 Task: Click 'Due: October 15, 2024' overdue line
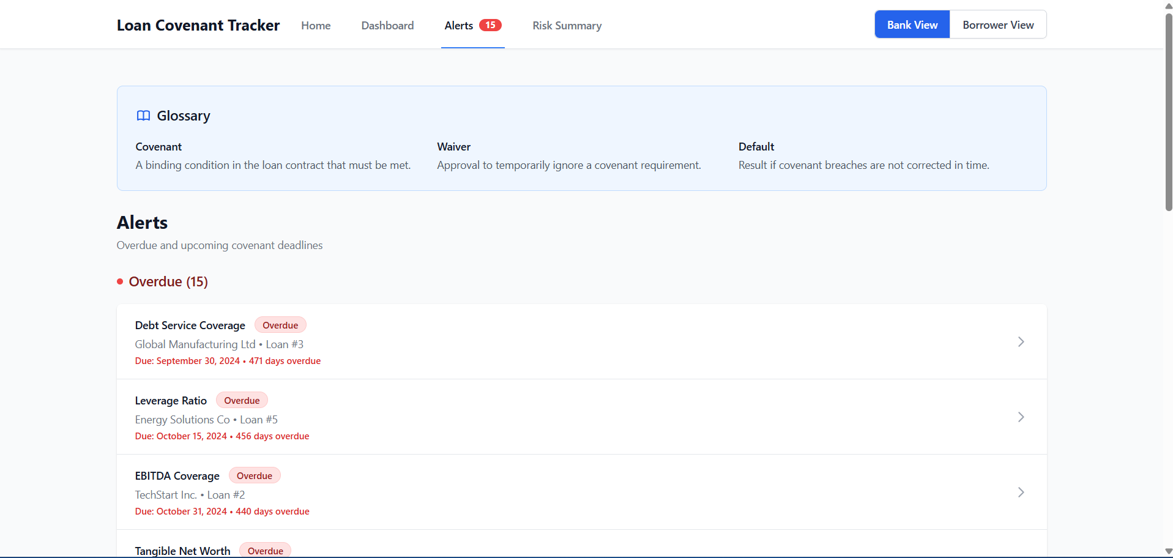222,436
